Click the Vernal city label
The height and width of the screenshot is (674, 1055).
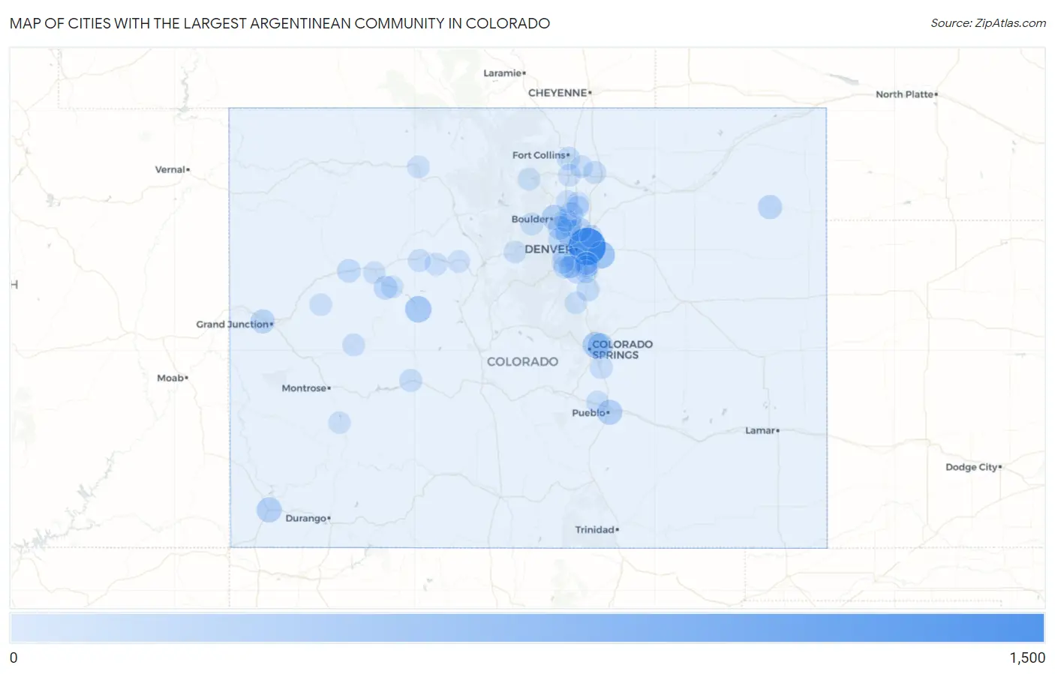coord(172,169)
